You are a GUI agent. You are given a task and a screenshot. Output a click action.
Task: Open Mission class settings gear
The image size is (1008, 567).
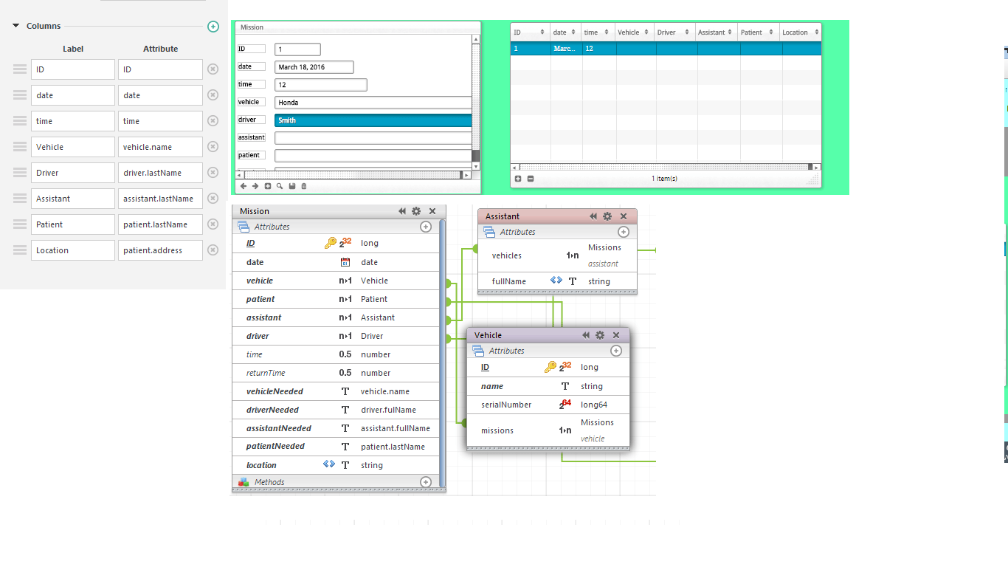pyautogui.click(x=417, y=211)
